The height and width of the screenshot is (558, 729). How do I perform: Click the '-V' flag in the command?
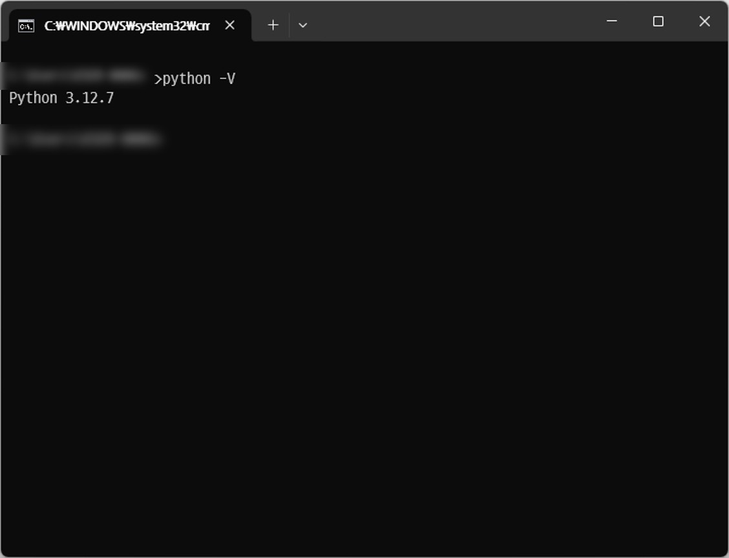point(227,79)
